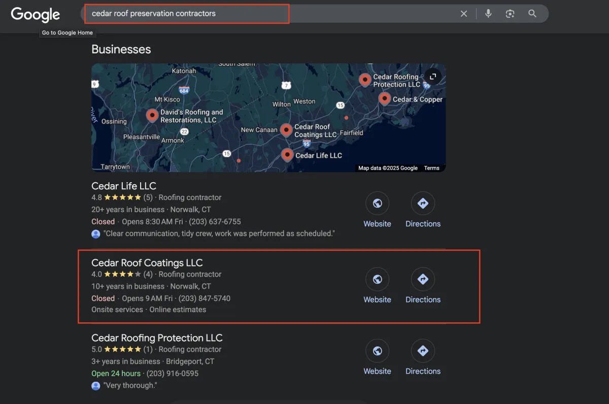Viewport: 609px width, 404px height.
Task: Start voice search with the microphone icon
Action: [488, 14]
